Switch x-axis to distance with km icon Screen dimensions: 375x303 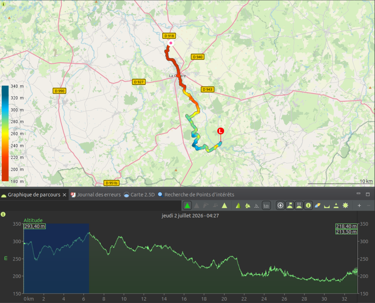[x=266, y=205]
